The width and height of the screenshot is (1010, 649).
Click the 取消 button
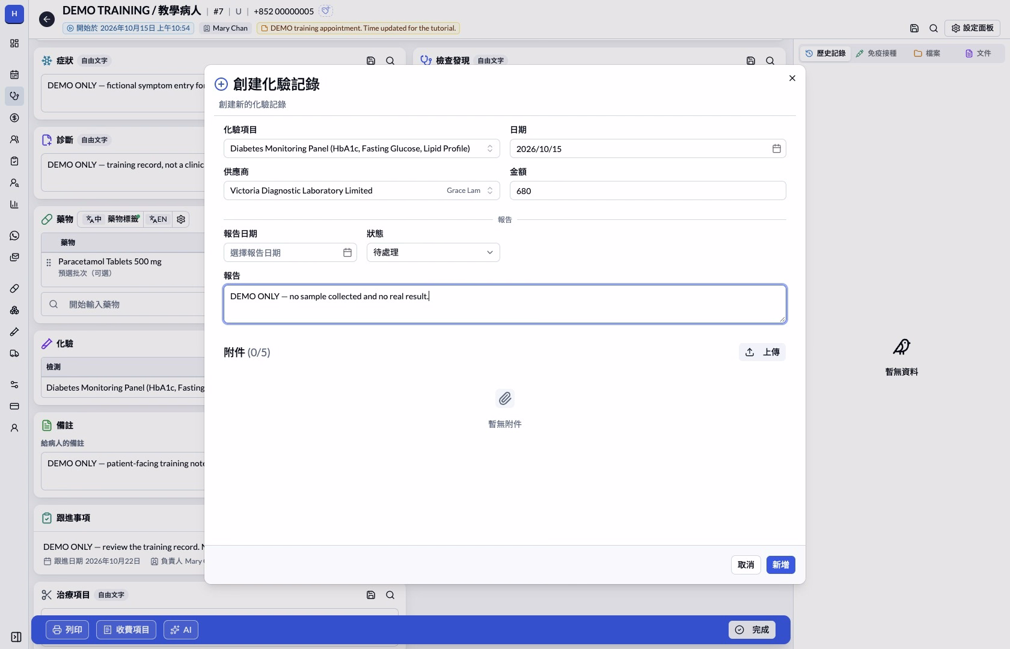pos(746,565)
